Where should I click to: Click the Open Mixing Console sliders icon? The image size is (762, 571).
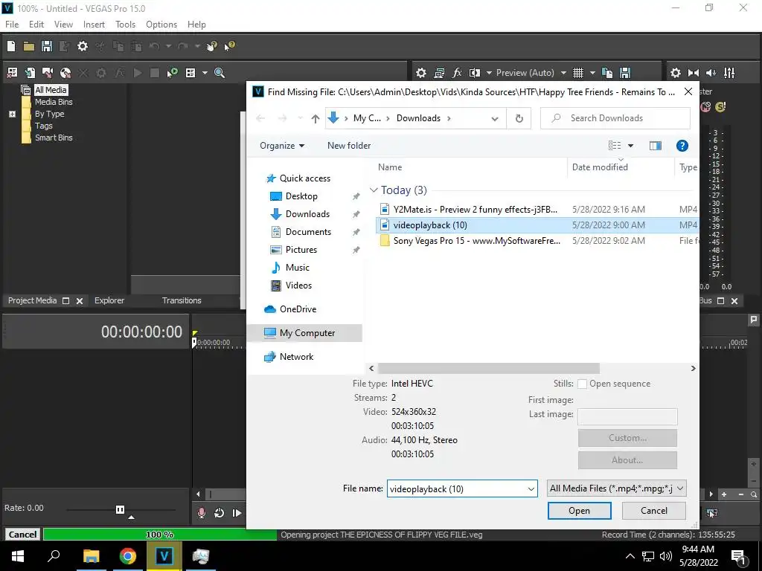tap(729, 73)
